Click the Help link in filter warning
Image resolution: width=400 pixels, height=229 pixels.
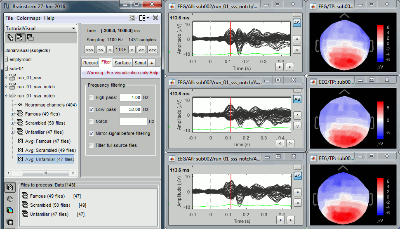(153, 73)
